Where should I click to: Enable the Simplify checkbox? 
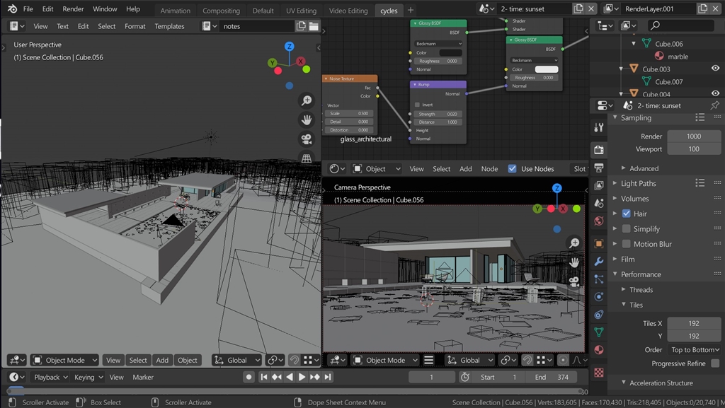[x=626, y=229]
